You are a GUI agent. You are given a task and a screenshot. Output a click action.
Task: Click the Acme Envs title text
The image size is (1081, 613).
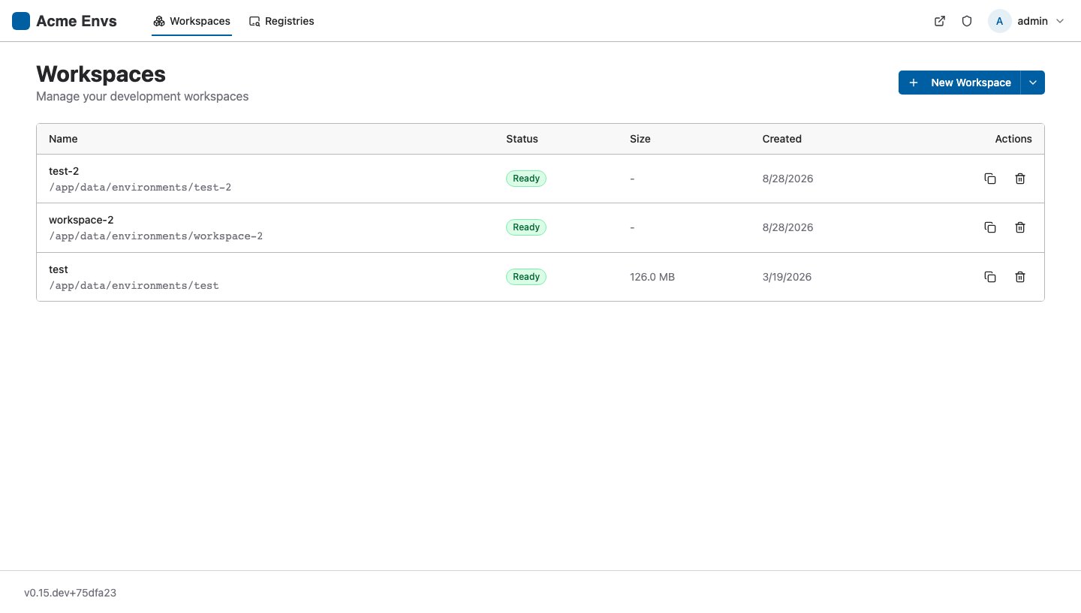tap(77, 21)
